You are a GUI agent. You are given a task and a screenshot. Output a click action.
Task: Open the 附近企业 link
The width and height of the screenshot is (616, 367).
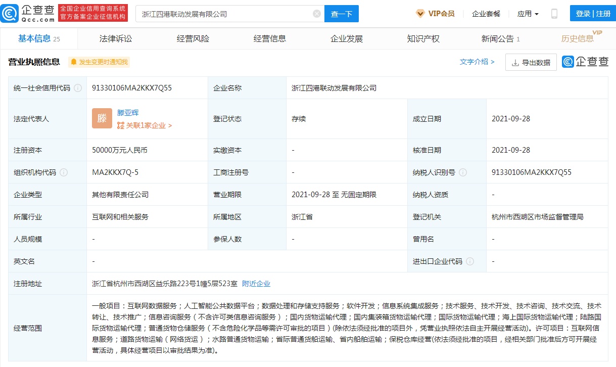[x=256, y=284]
